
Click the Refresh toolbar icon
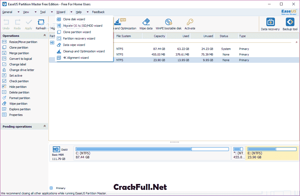tap(41, 23)
